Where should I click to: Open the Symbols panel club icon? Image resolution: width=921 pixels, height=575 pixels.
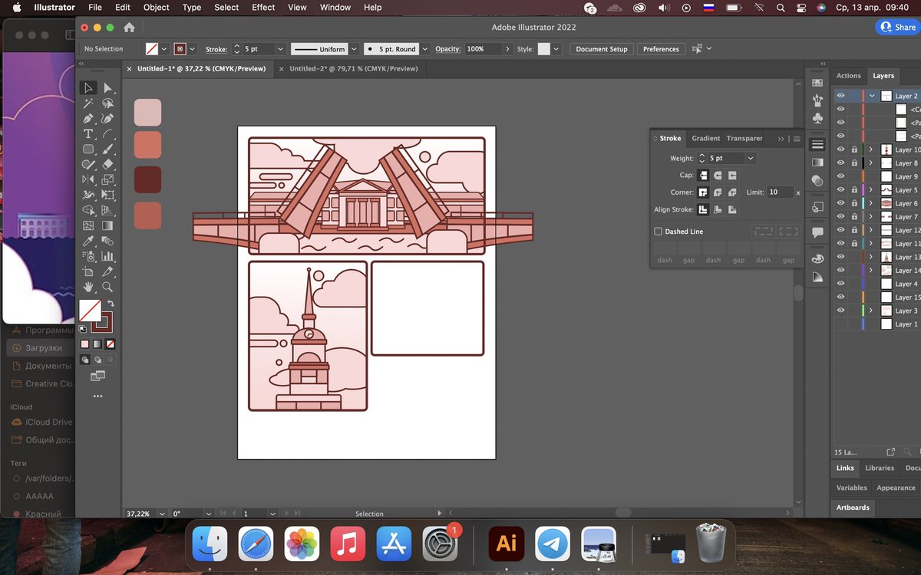pos(817,118)
